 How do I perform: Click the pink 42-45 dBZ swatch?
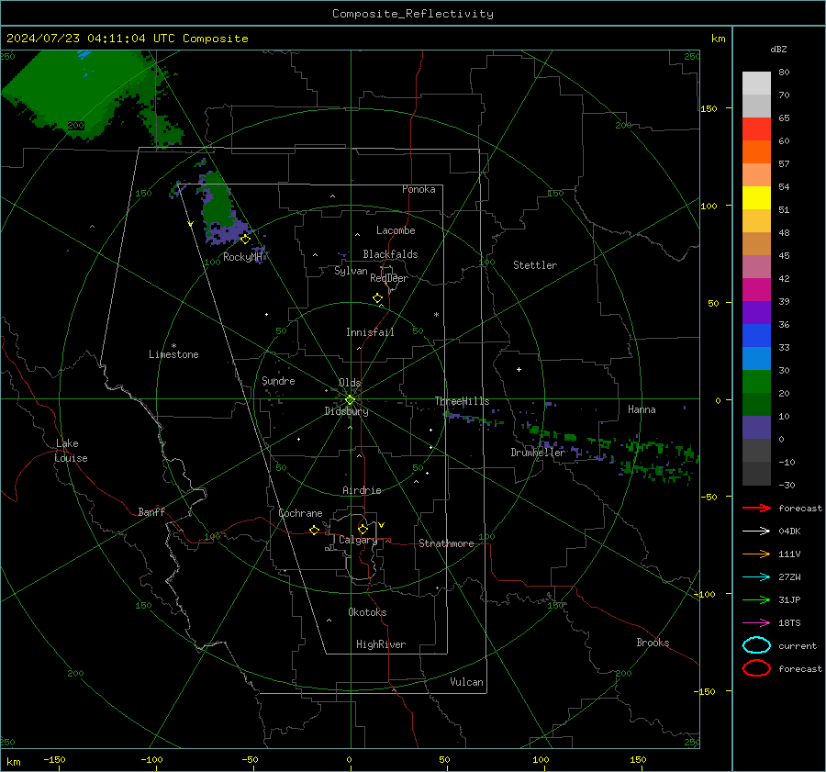pos(756,267)
